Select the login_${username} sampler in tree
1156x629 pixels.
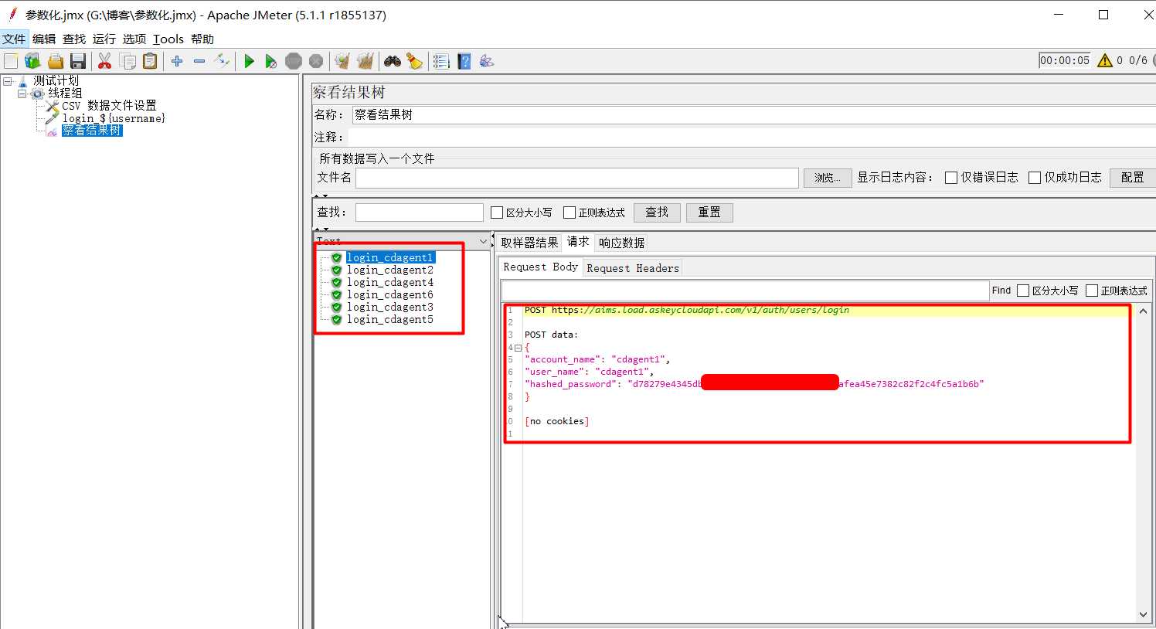coord(114,118)
